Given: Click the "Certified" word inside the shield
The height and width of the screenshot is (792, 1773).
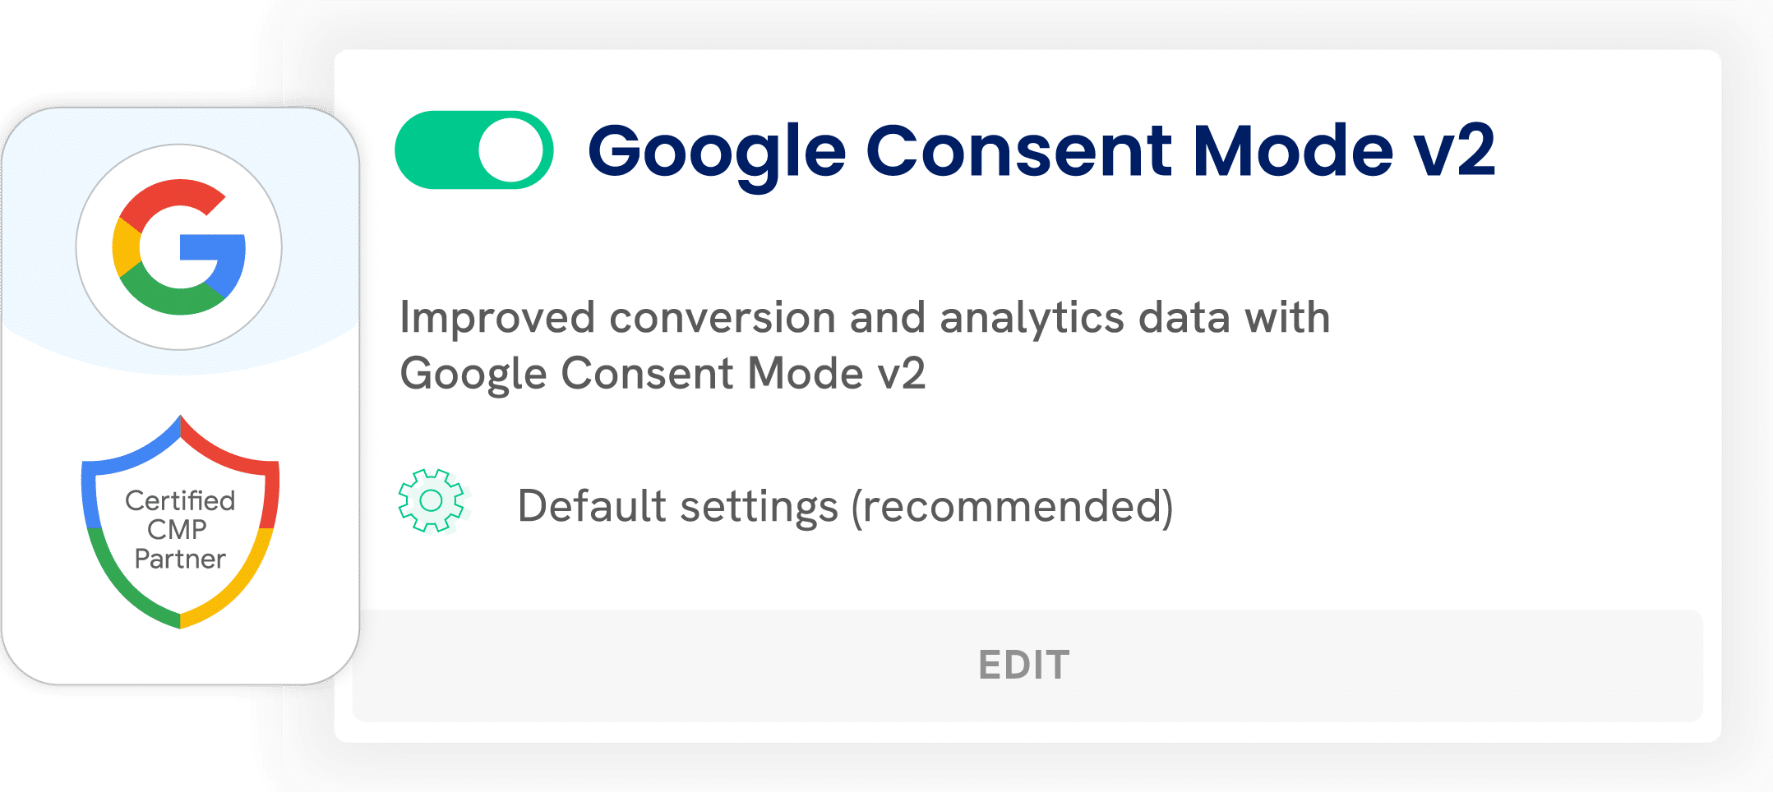Looking at the screenshot, I should 180,500.
